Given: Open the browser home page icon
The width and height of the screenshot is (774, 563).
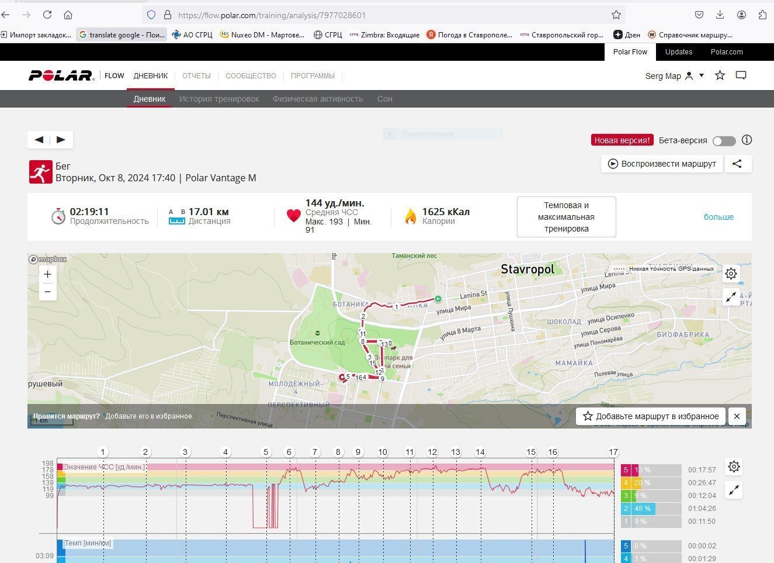Looking at the screenshot, I should [68, 15].
